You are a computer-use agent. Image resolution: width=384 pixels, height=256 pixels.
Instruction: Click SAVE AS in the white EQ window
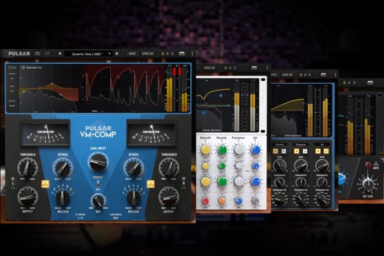[x=209, y=68]
